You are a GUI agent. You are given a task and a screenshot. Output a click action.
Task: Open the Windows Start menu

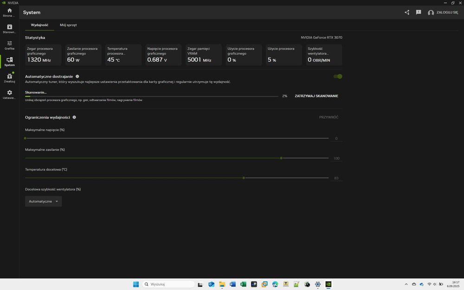point(136,284)
